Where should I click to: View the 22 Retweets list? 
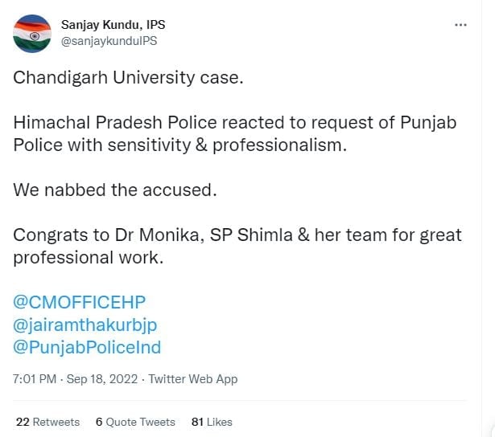tap(47, 422)
